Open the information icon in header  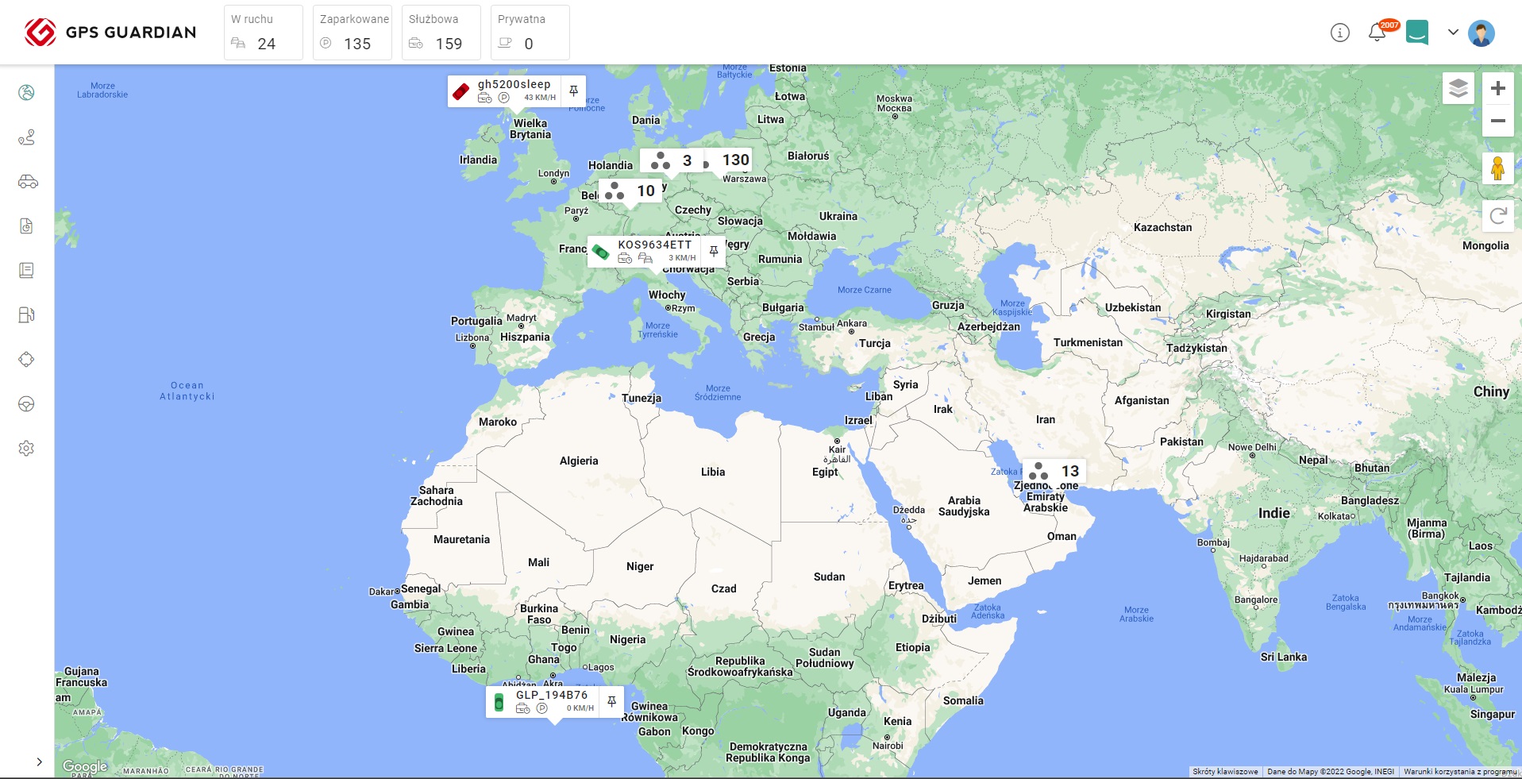[x=1340, y=33]
